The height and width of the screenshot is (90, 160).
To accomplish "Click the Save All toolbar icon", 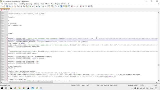I will click(x=9, y=6).
